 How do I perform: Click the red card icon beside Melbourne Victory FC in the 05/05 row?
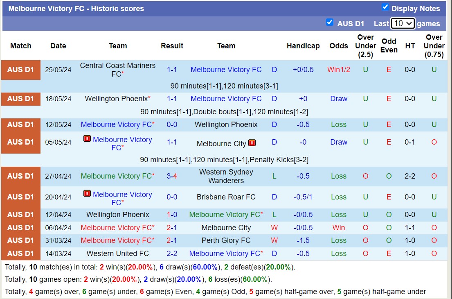point(87,139)
